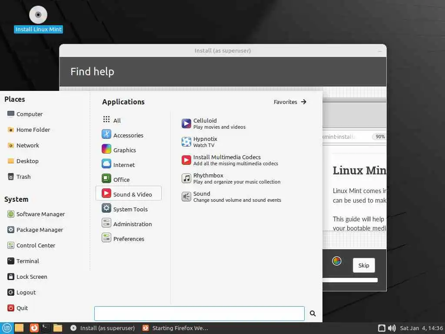445x334 pixels.
Task: Click the Internet category cloud icon
Action: [106, 164]
